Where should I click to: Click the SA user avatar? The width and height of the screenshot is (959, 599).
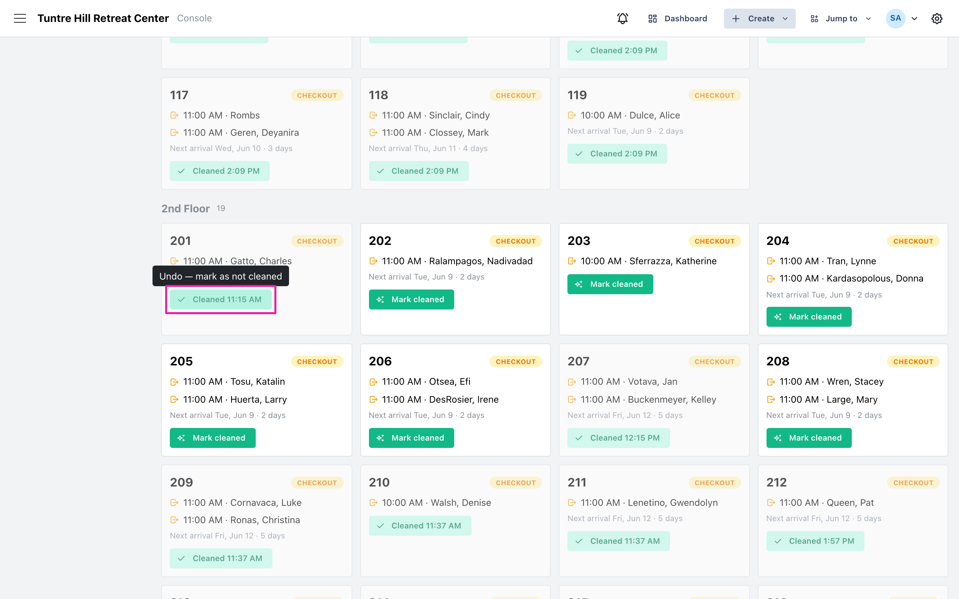pos(896,18)
